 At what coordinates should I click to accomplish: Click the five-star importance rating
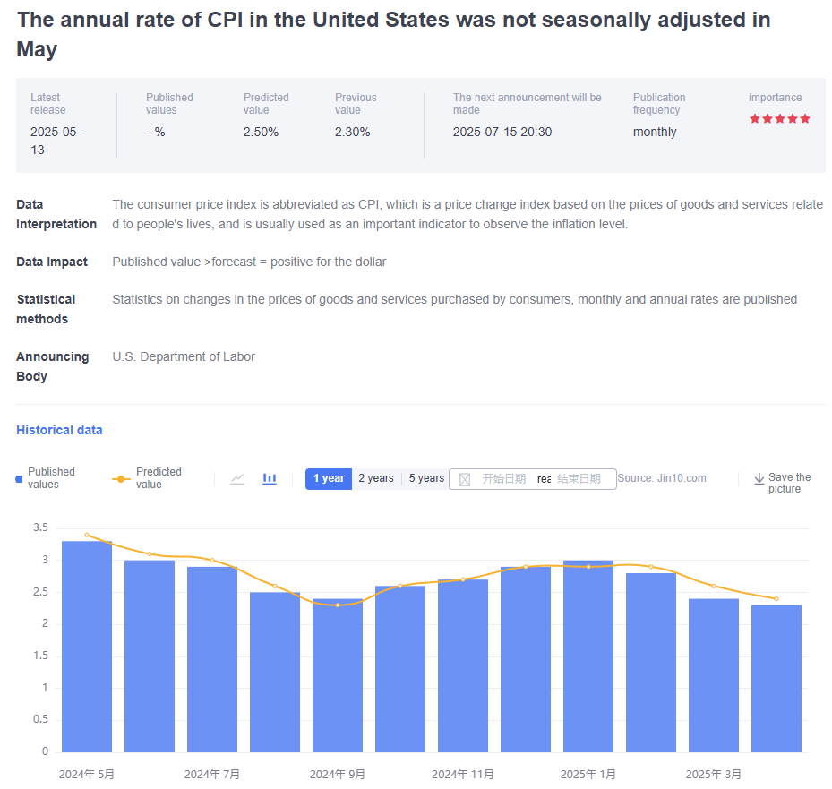point(779,118)
